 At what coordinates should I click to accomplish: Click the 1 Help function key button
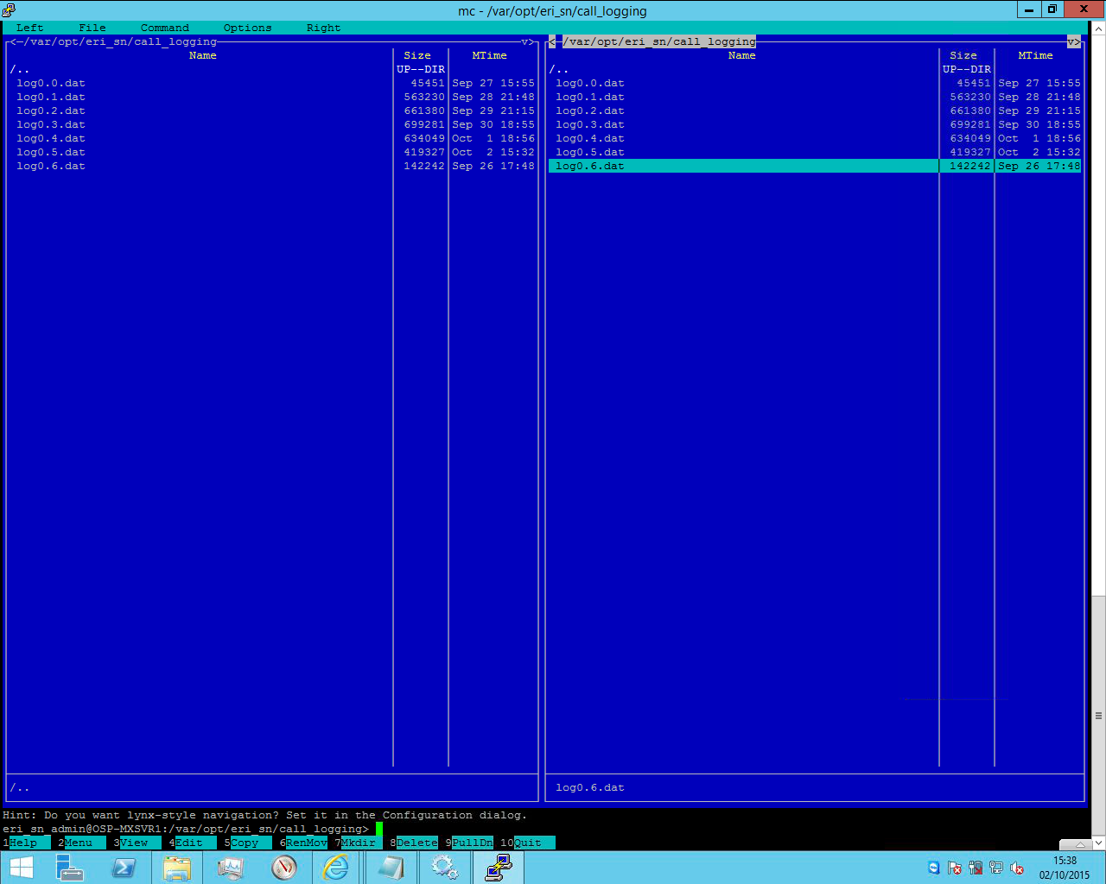pos(26,843)
